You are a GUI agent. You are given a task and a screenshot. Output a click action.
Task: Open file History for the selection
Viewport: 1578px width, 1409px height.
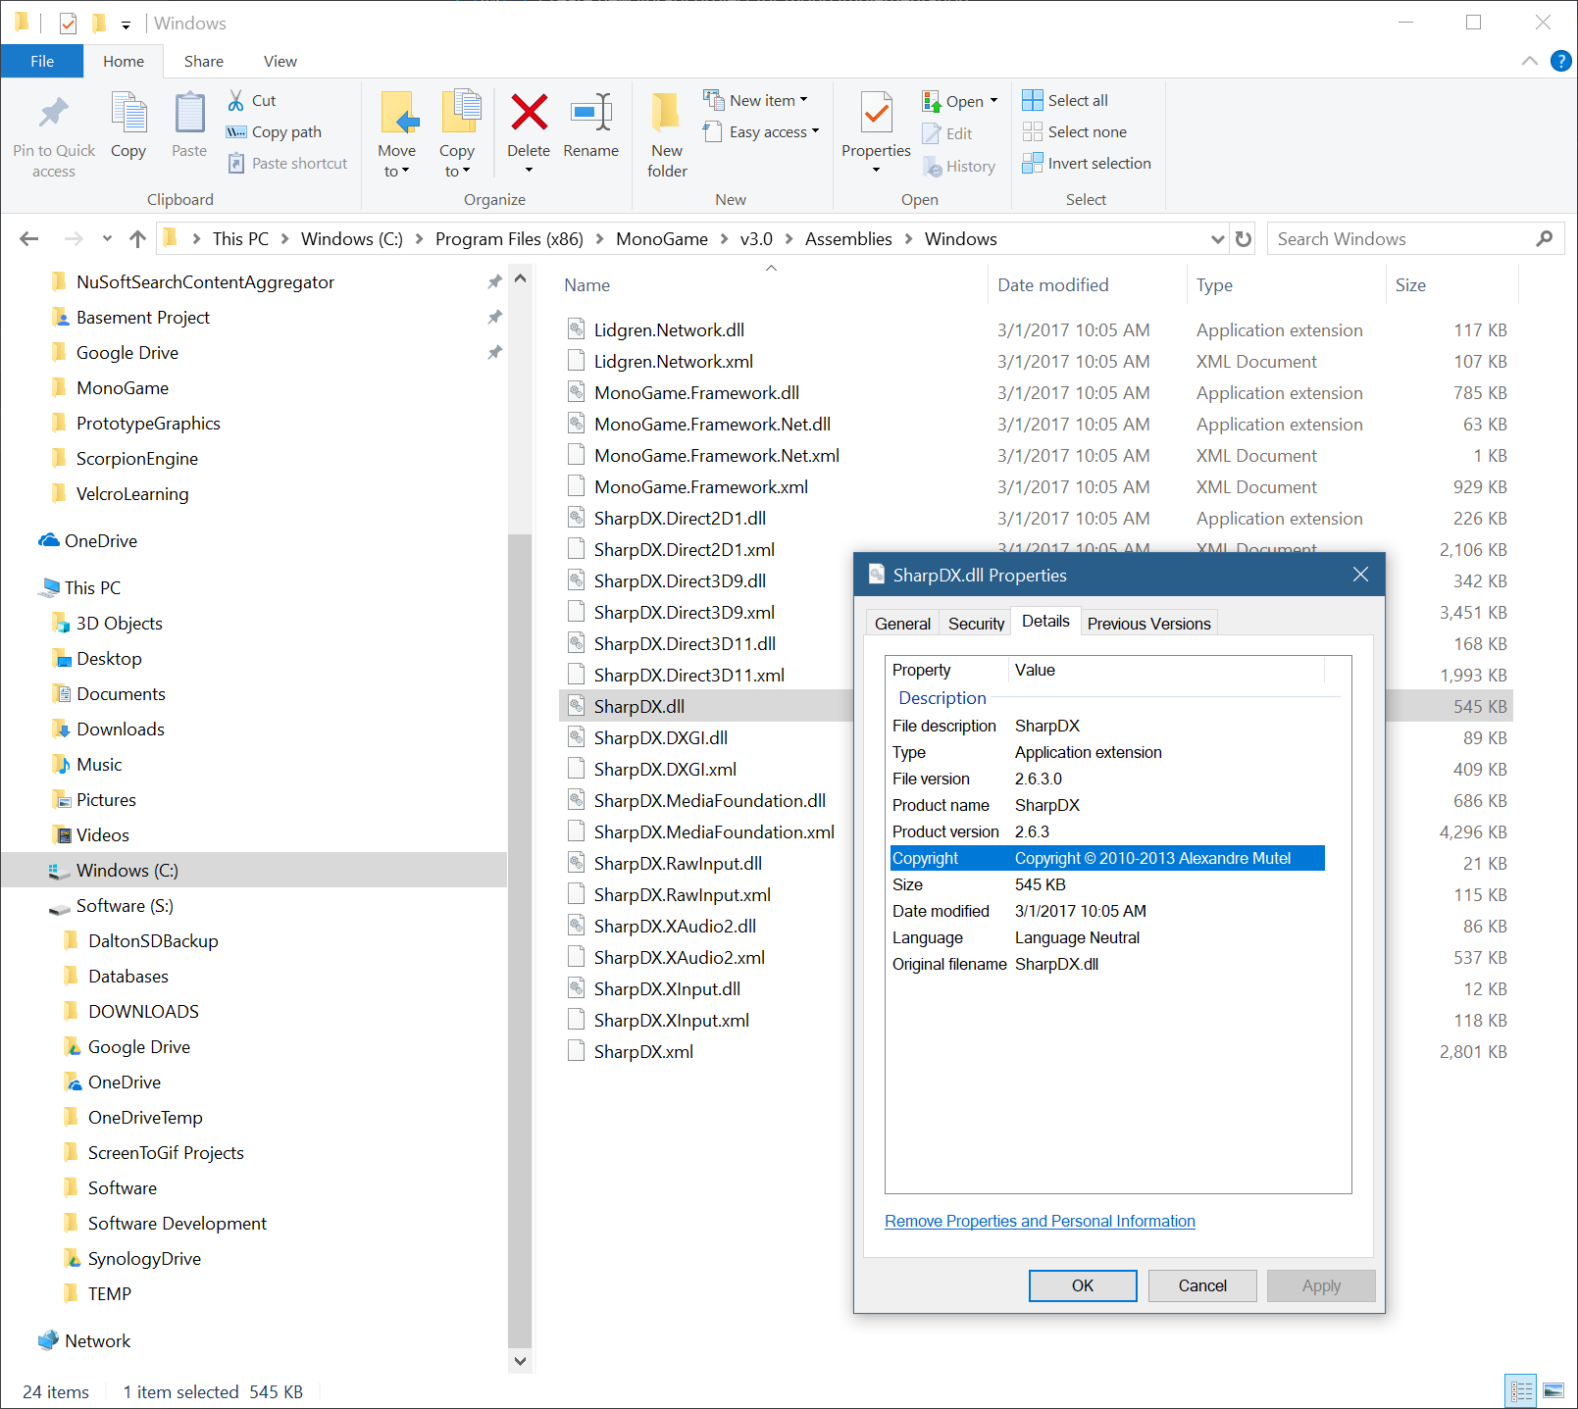(959, 166)
